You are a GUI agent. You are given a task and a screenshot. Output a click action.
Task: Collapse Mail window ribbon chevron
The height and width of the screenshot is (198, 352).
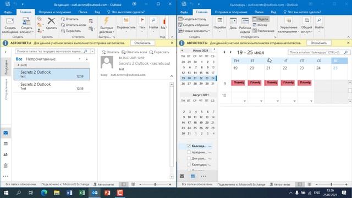[172, 37]
